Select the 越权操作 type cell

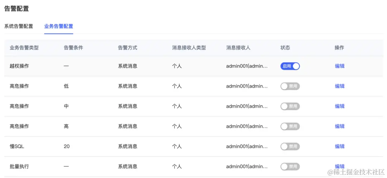(x=19, y=66)
